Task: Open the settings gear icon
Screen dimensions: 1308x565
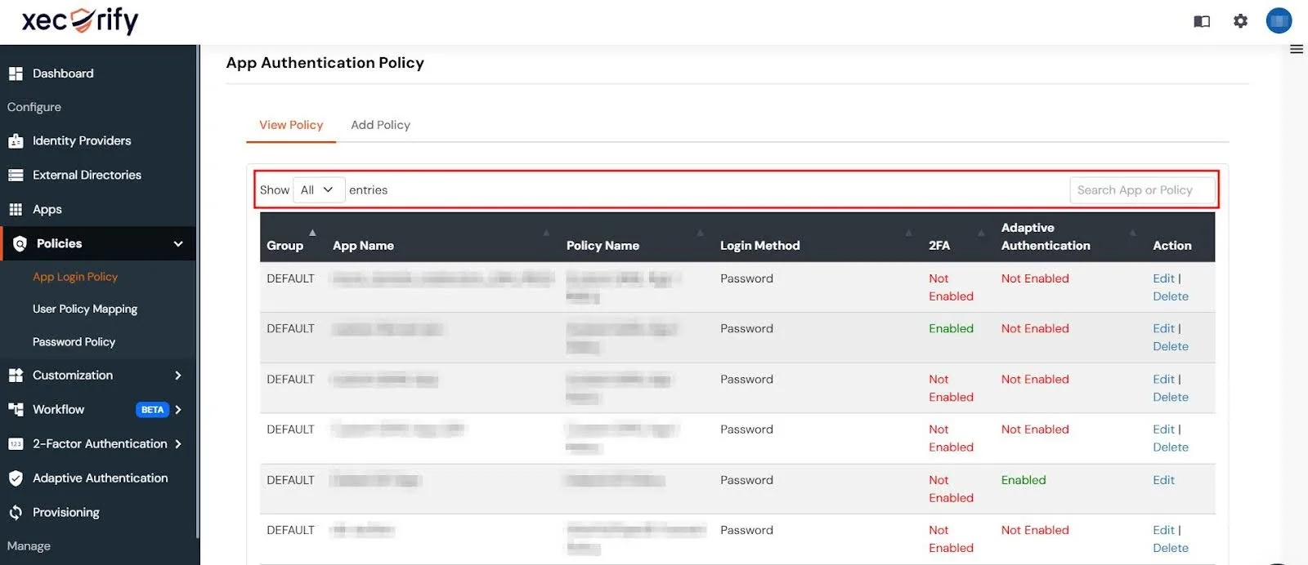Action: [1240, 21]
